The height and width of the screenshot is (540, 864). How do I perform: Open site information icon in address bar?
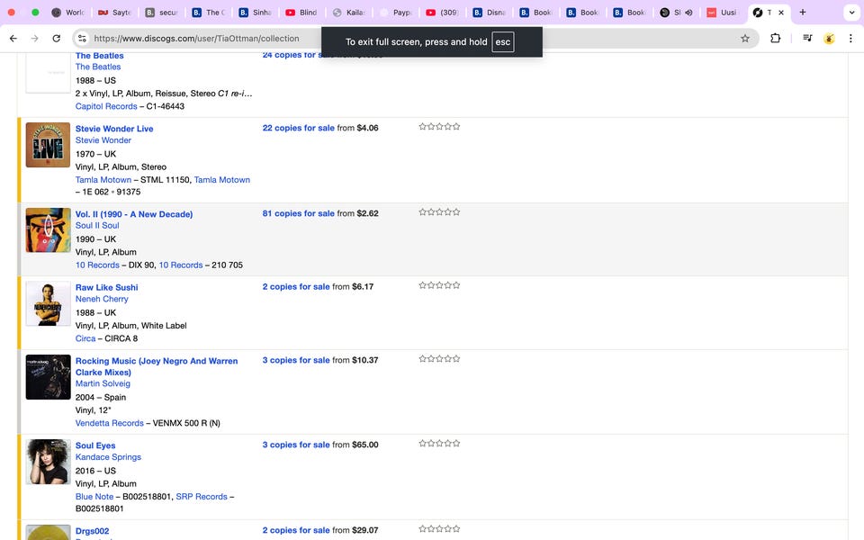tap(82, 39)
